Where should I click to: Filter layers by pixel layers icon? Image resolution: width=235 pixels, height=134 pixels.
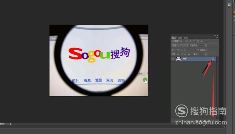pyautogui.click(x=186, y=41)
